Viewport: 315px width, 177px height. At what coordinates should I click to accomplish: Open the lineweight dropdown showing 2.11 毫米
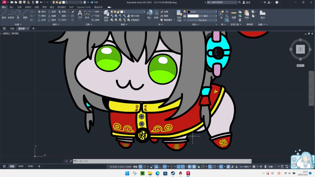[x=202, y=16]
